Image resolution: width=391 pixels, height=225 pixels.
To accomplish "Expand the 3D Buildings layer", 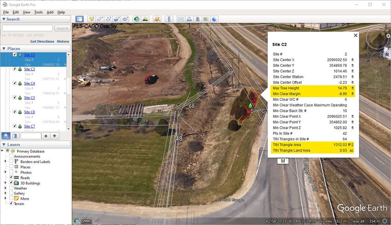I will click(x=6, y=183).
